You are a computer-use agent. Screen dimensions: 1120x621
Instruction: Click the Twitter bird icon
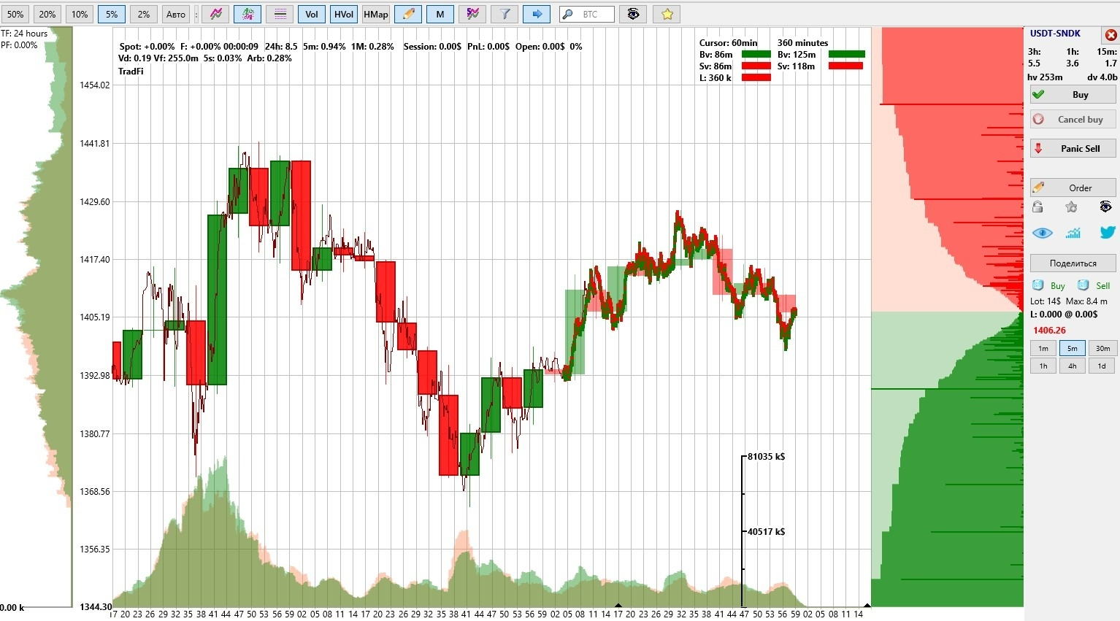tap(1108, 233)
